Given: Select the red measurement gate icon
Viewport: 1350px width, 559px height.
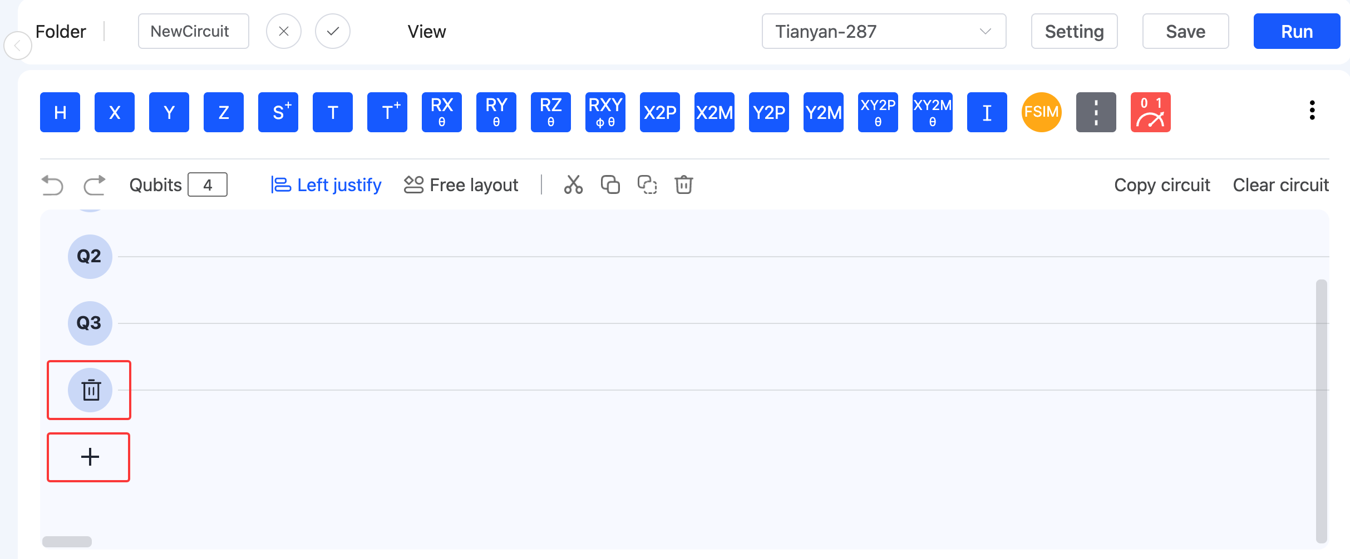Looking at the screenshot, I should click(1150, 112).
